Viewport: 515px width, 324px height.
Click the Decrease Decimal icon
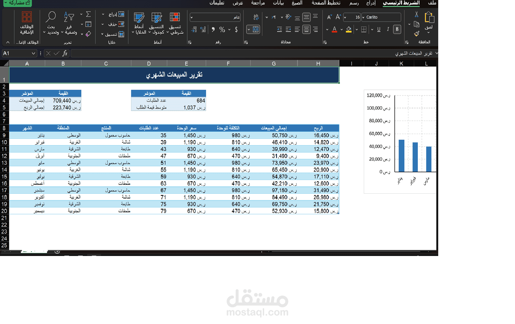click(194, 29)
